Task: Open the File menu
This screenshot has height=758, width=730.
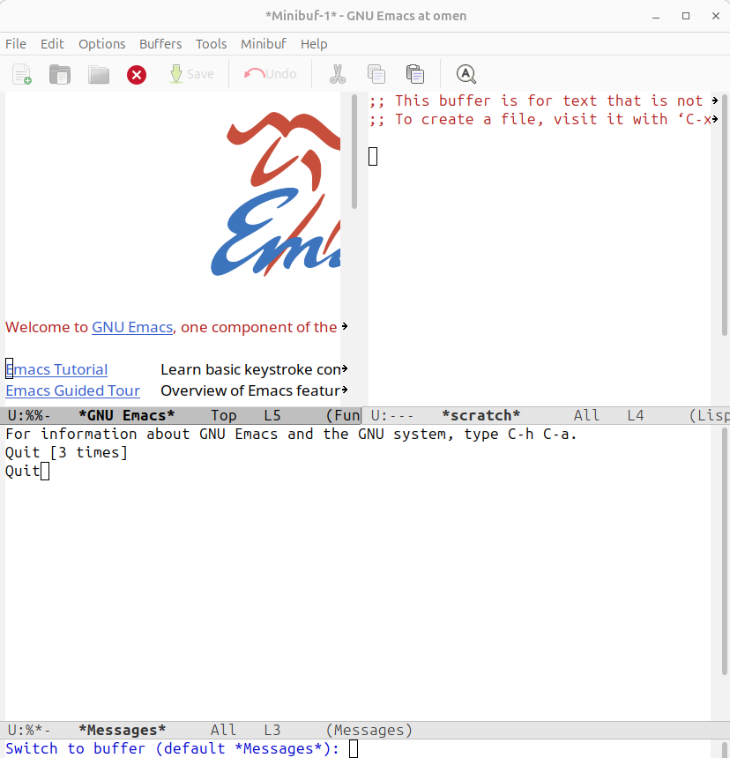Action: point(16,44)
